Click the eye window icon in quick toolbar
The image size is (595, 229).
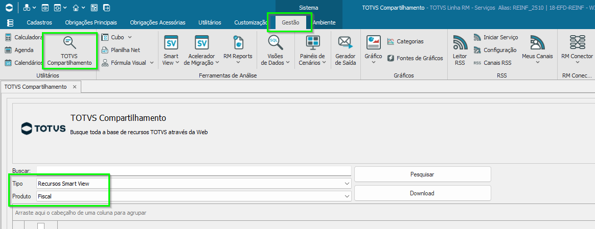coord(45,7)
